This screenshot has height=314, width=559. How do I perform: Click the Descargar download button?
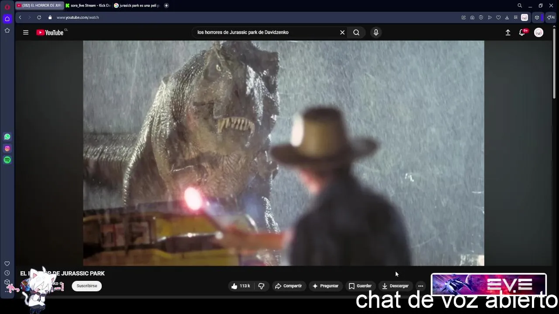395,286
